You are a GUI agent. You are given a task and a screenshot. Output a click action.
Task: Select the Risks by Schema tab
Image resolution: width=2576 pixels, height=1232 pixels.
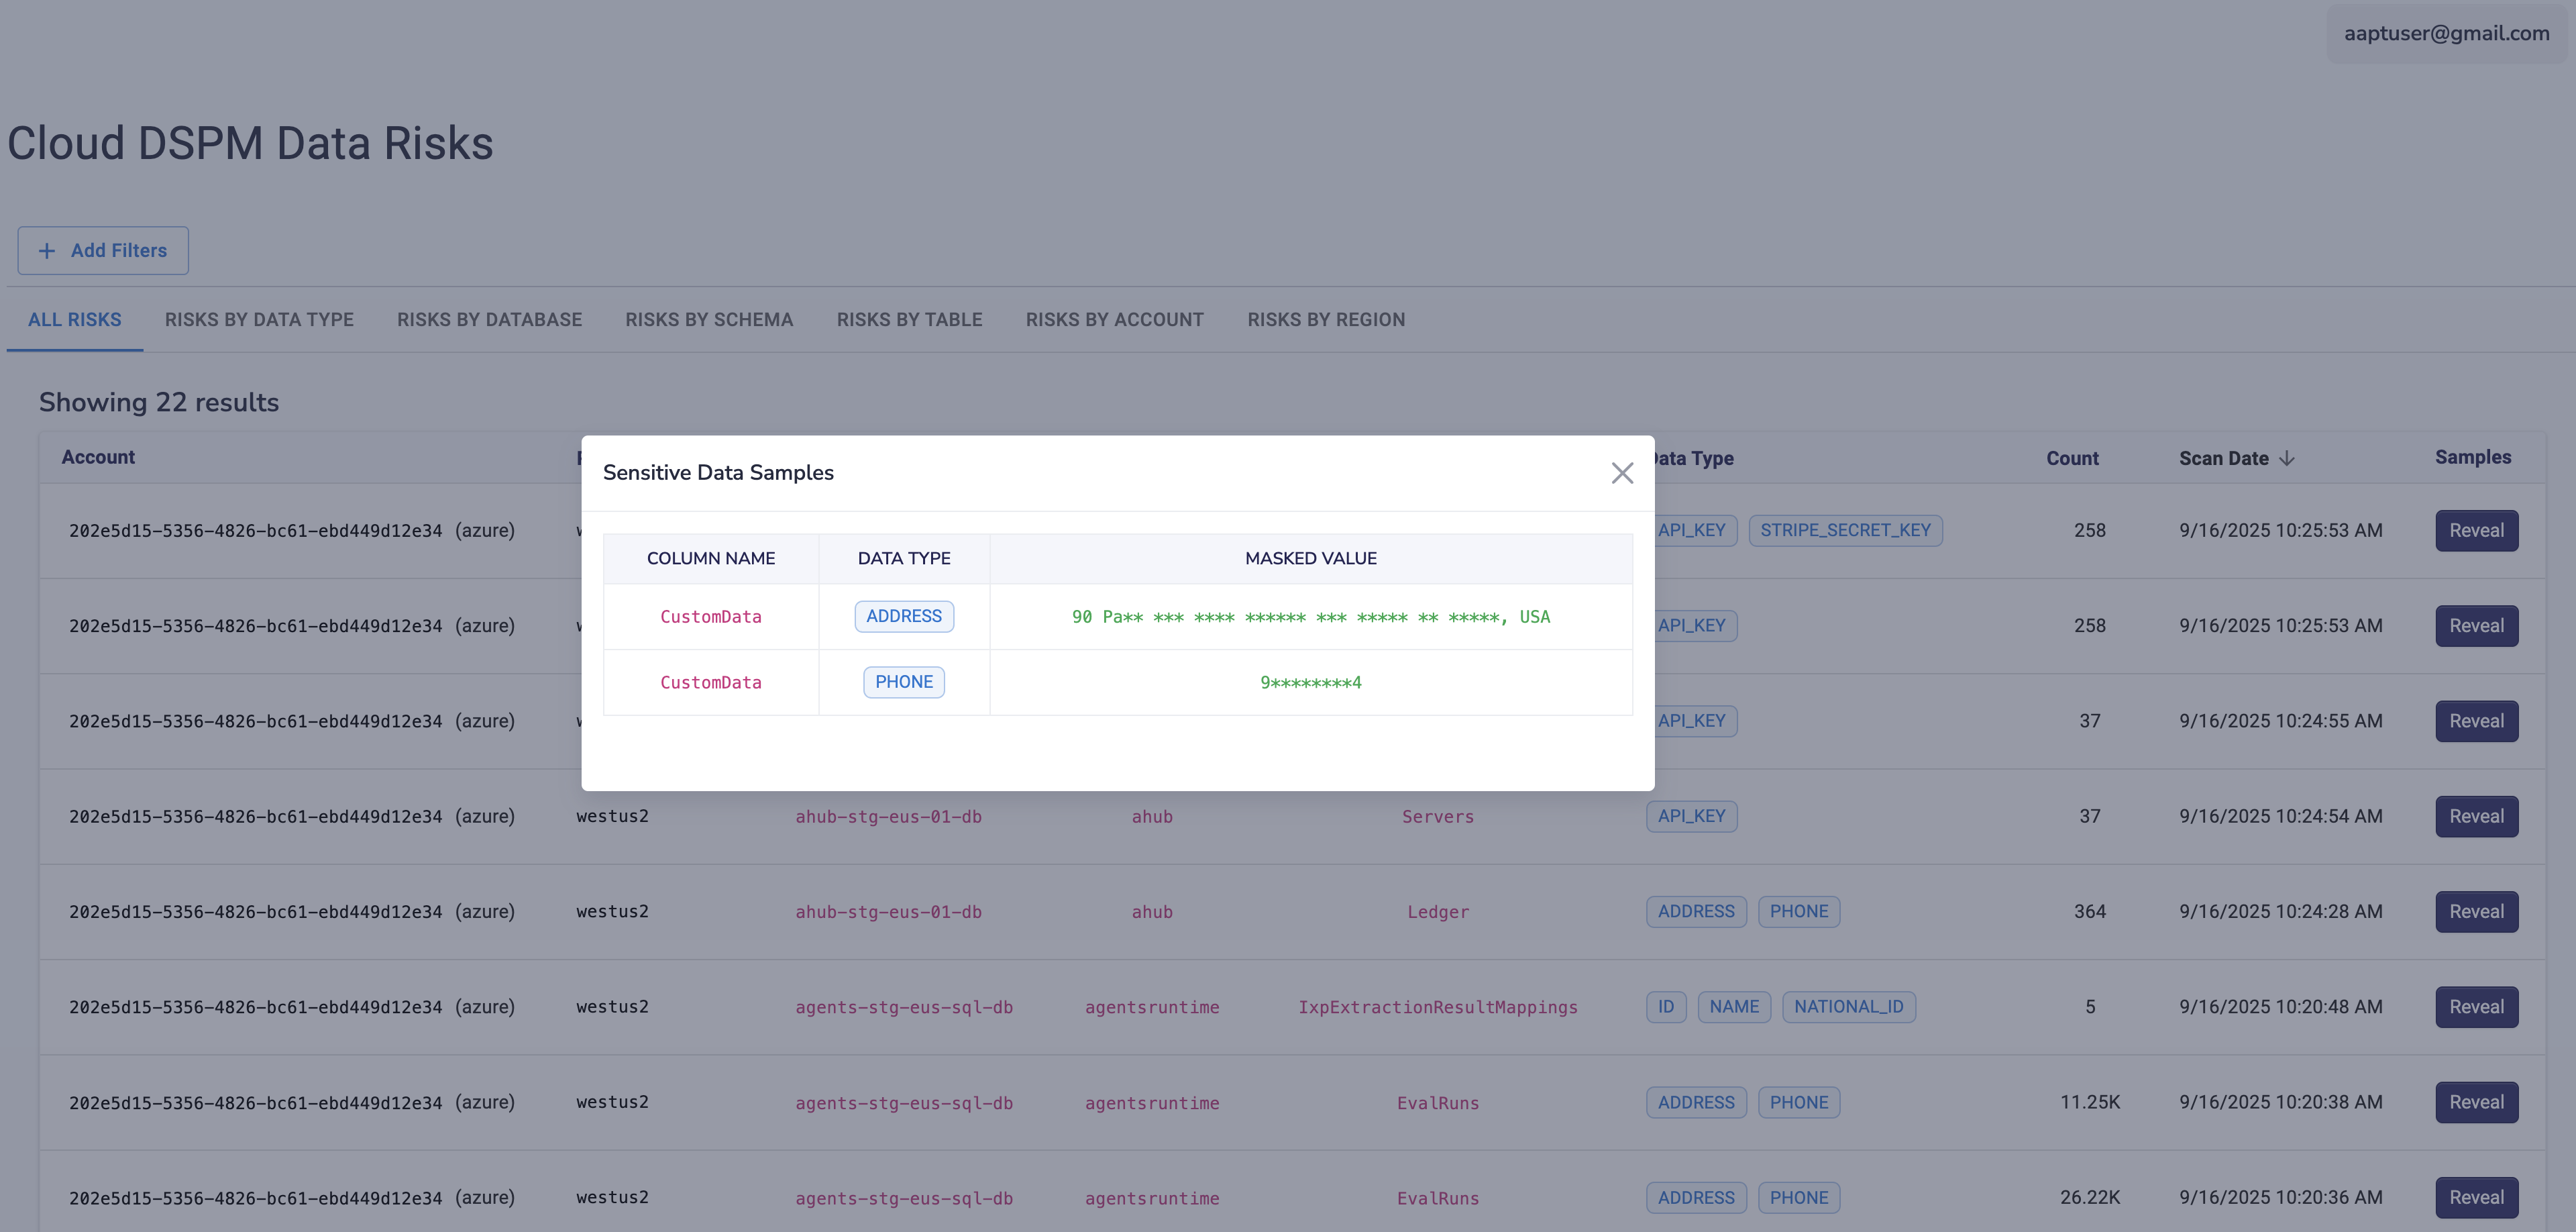(709, 320)
